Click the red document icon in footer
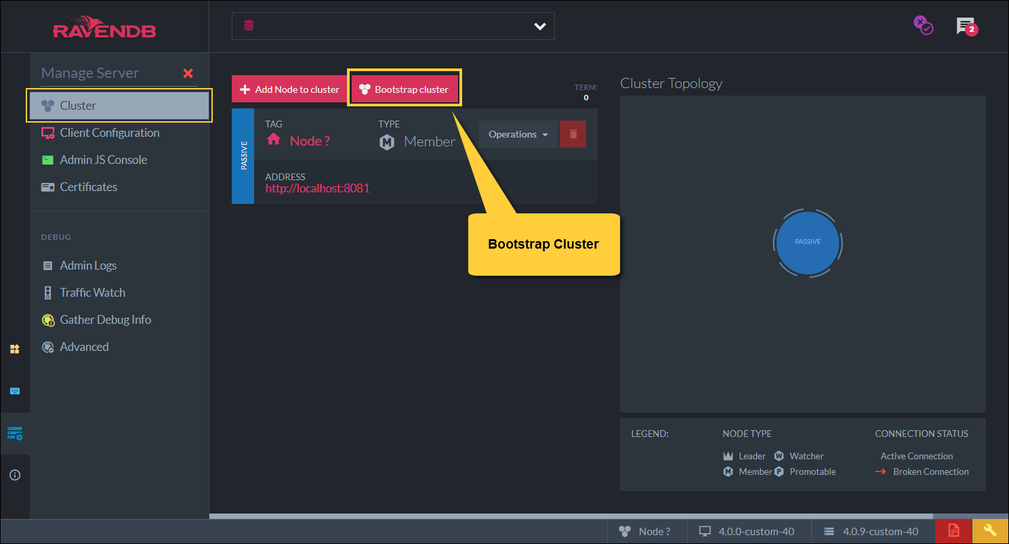Screen dimensions: 1009x544 click(953, 531)
